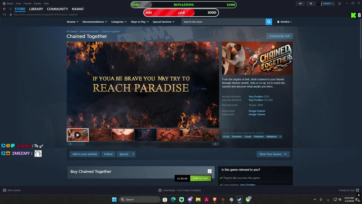Viewport: 362px width, 204px height.
Task: Open the announcements megaphone icon
Action: [x=300, y=4]
